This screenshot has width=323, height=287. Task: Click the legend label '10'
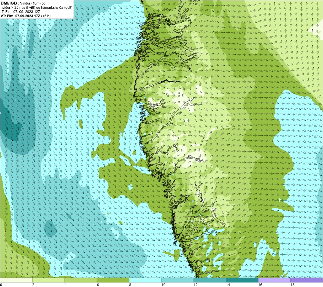tap(163, 285)
